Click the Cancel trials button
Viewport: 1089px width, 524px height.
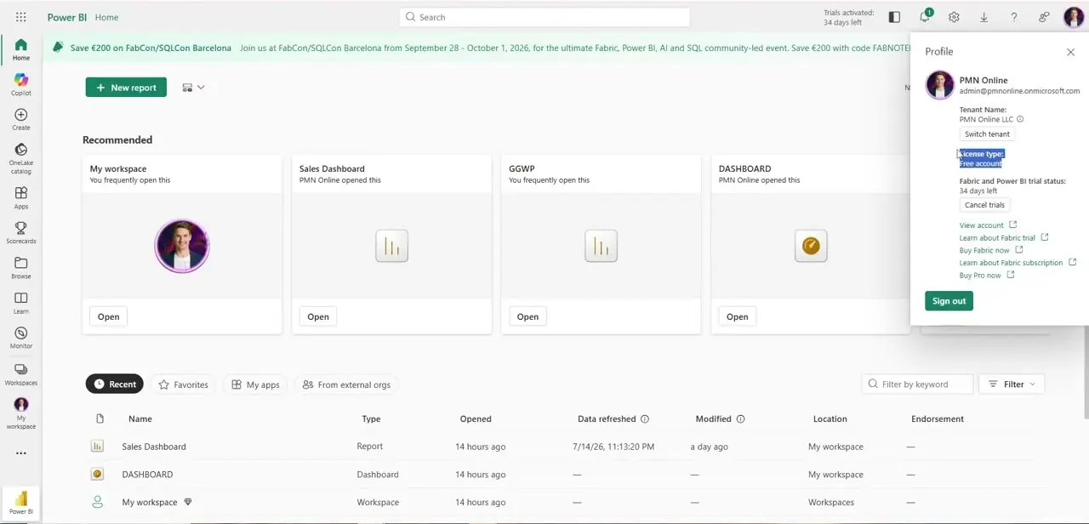984,205
